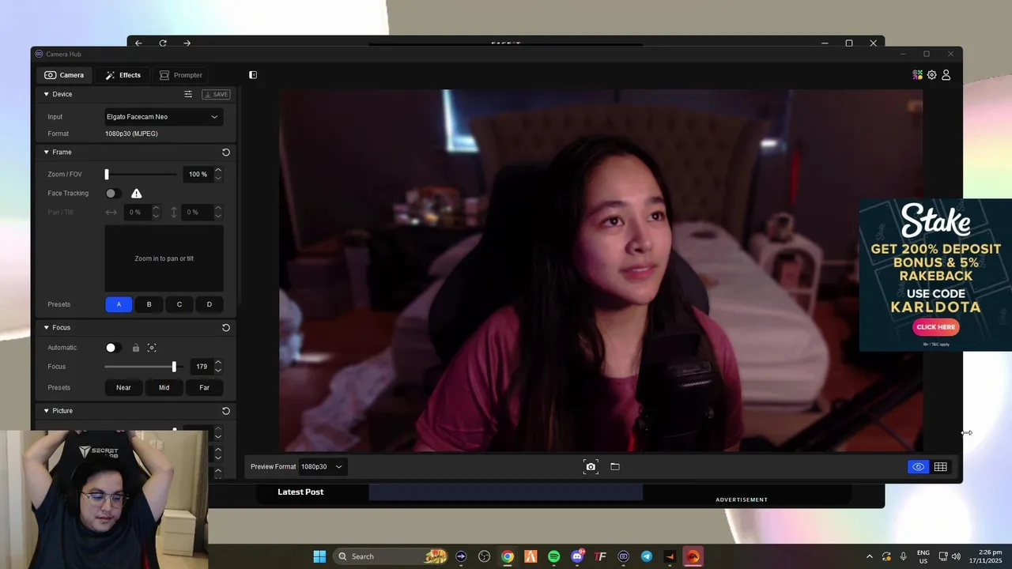This screenshot has height=569, width=1012.
Task: Click the Focus slider handle
Action: tap(174, 367)
